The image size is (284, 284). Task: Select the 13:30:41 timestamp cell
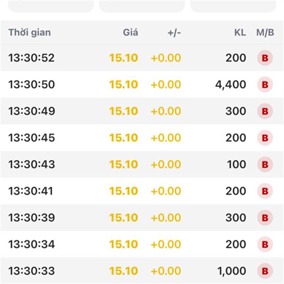pos(31,191)
